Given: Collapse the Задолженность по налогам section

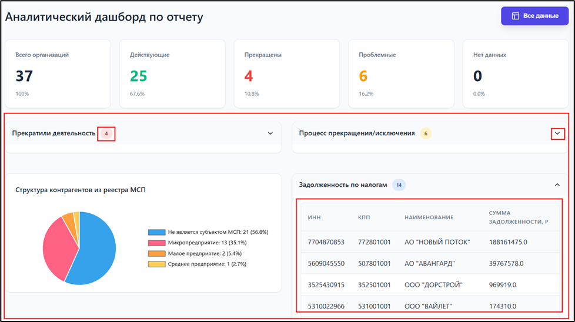Looking at the screenshot, I should [557, 185].
